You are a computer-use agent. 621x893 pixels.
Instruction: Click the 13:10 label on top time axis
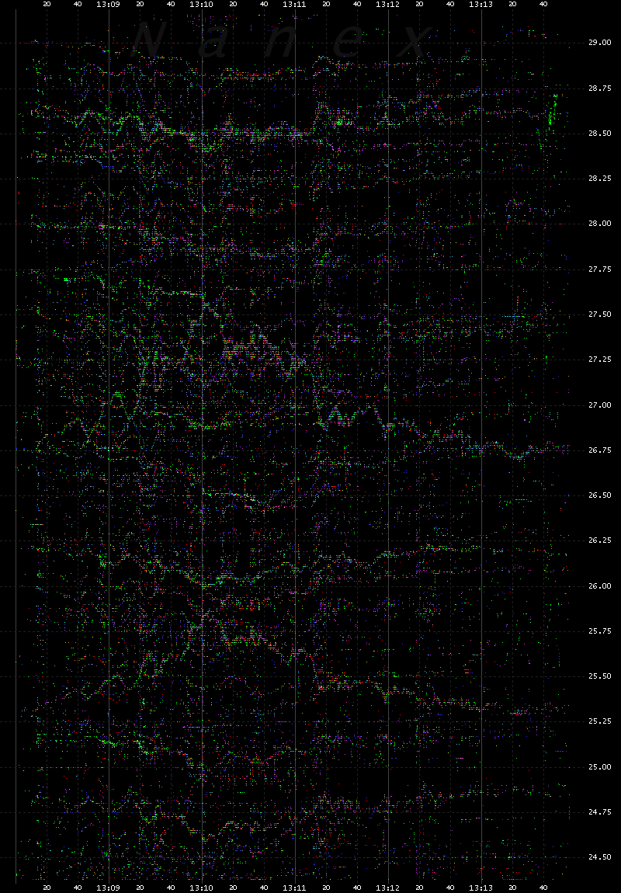(202, 4)
